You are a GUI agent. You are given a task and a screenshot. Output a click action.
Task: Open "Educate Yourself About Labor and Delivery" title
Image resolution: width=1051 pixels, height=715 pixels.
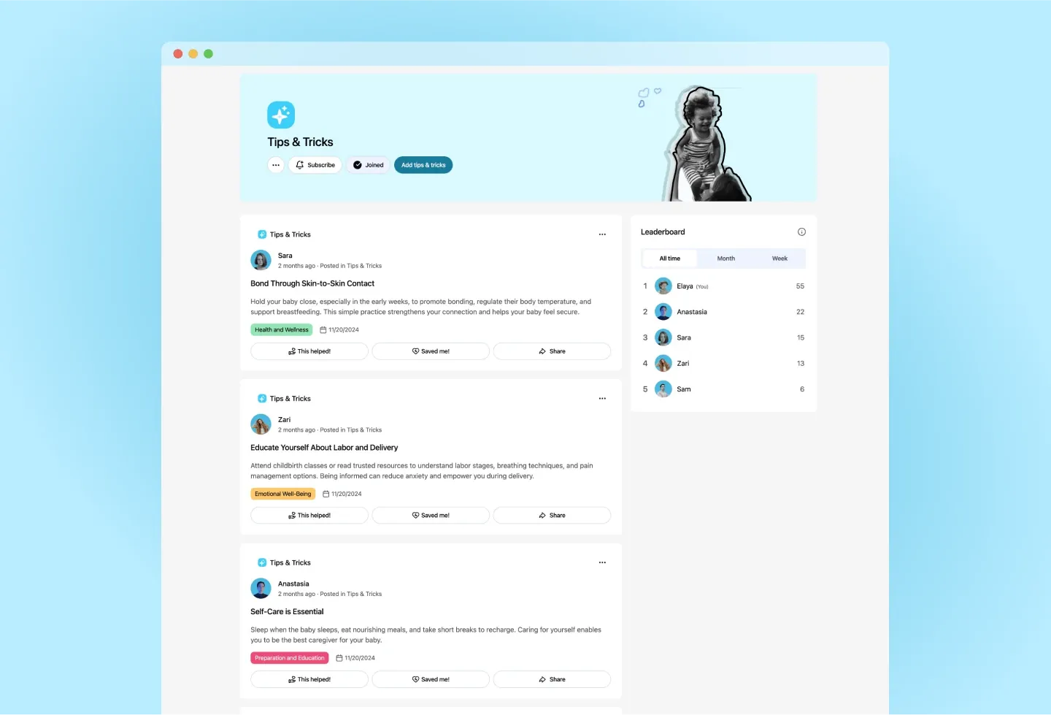tap(324, 448)
